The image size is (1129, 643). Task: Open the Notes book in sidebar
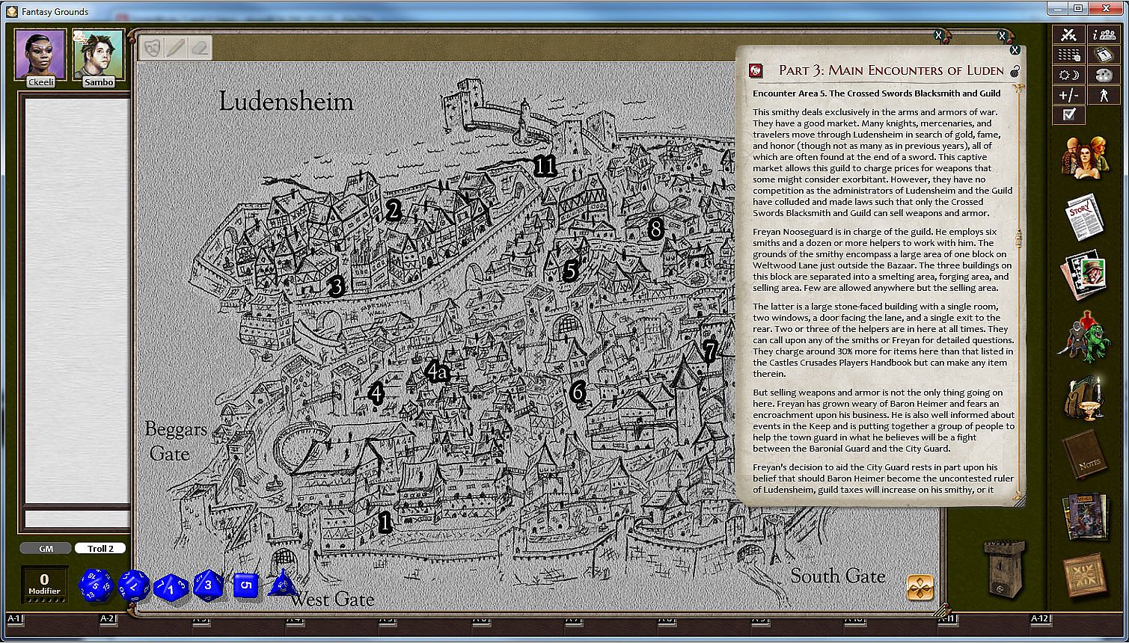(x=1083, y=454)
